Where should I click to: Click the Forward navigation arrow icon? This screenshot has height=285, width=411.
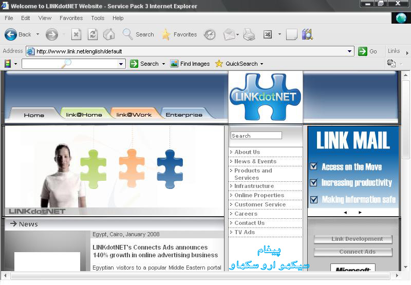52,34
